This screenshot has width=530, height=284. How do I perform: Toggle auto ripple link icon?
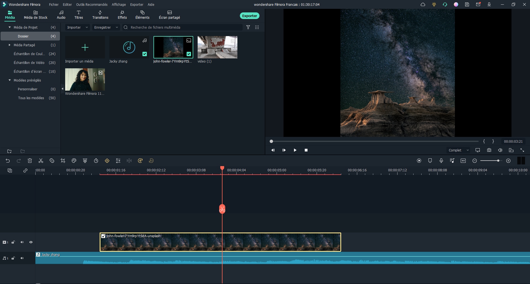(x=25, y=171)
